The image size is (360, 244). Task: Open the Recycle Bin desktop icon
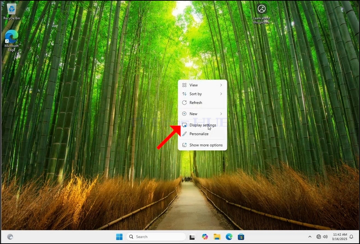(x=12, y=12)
